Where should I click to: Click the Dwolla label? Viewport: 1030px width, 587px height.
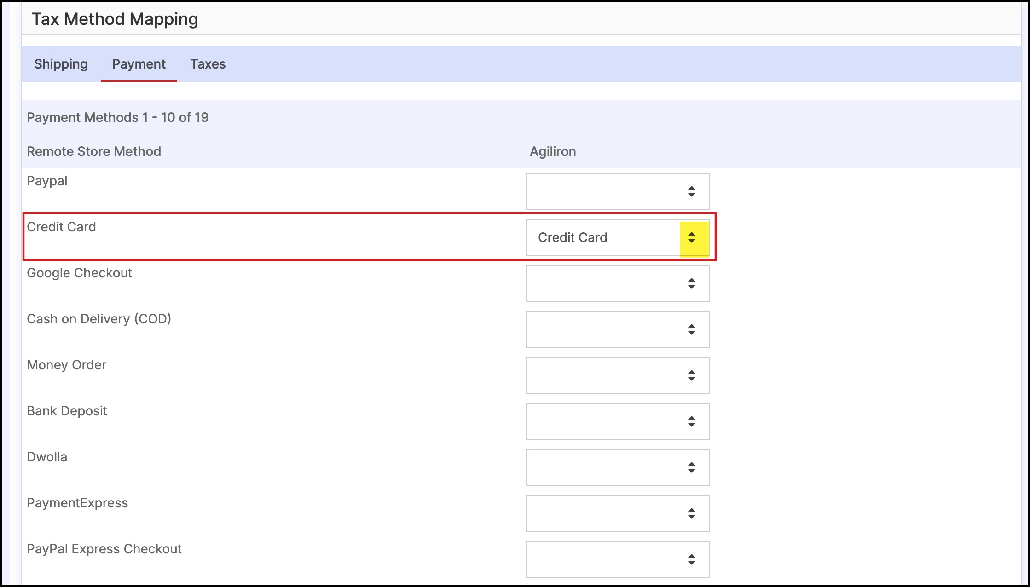pyautogui.click(x=47, y=457)
